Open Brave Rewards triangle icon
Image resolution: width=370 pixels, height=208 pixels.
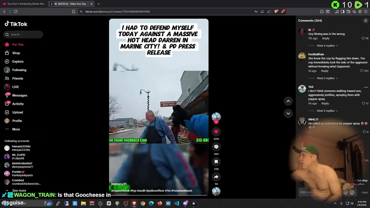tap(283, 12)
